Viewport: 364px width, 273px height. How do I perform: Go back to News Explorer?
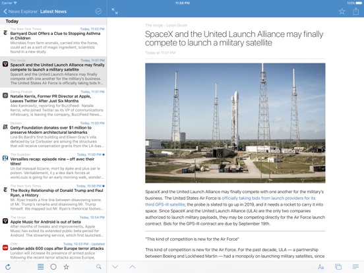point(20,11)
